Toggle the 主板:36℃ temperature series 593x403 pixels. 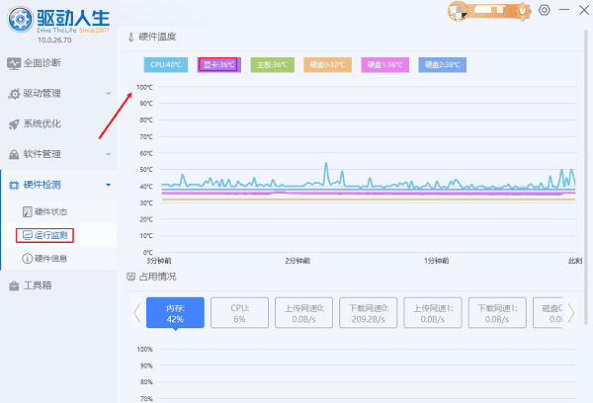(273, 64)
